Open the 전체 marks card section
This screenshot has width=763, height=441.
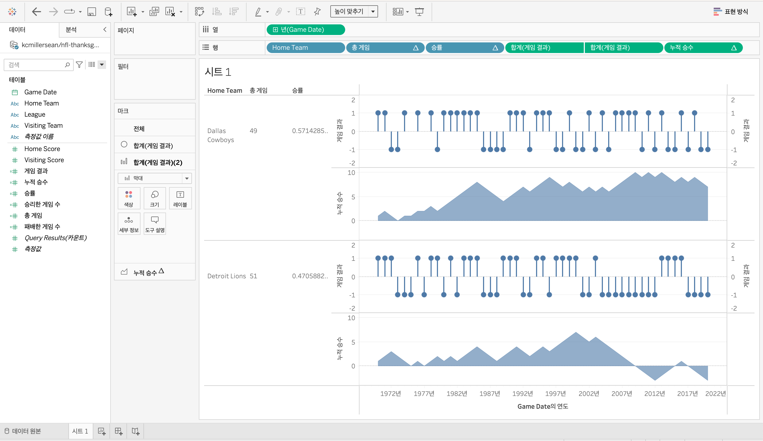155,129
